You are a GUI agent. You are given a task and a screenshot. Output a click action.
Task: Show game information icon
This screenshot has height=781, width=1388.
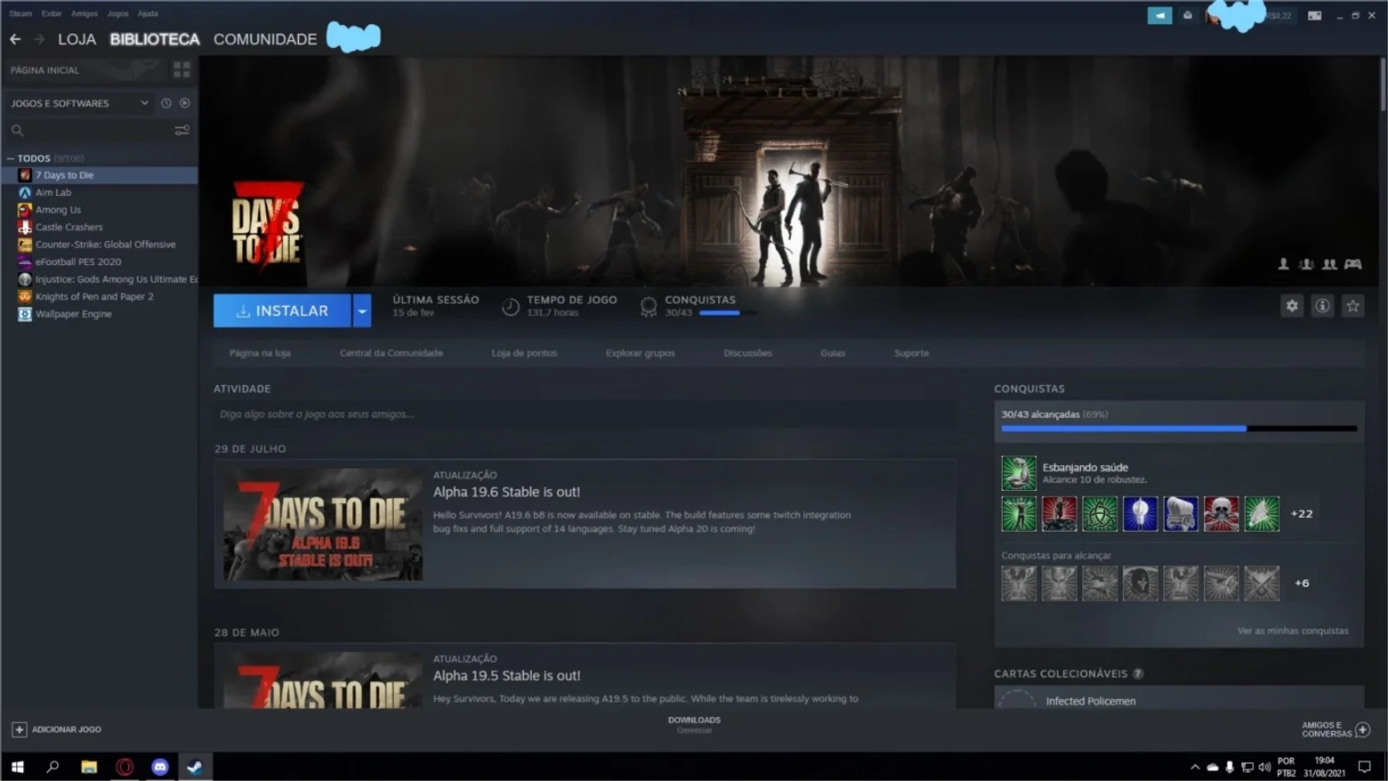point(1323,306)
